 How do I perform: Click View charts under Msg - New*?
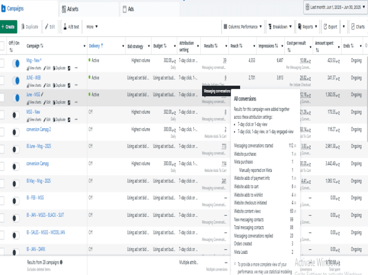pyautogui.click(x=34, y=68)
